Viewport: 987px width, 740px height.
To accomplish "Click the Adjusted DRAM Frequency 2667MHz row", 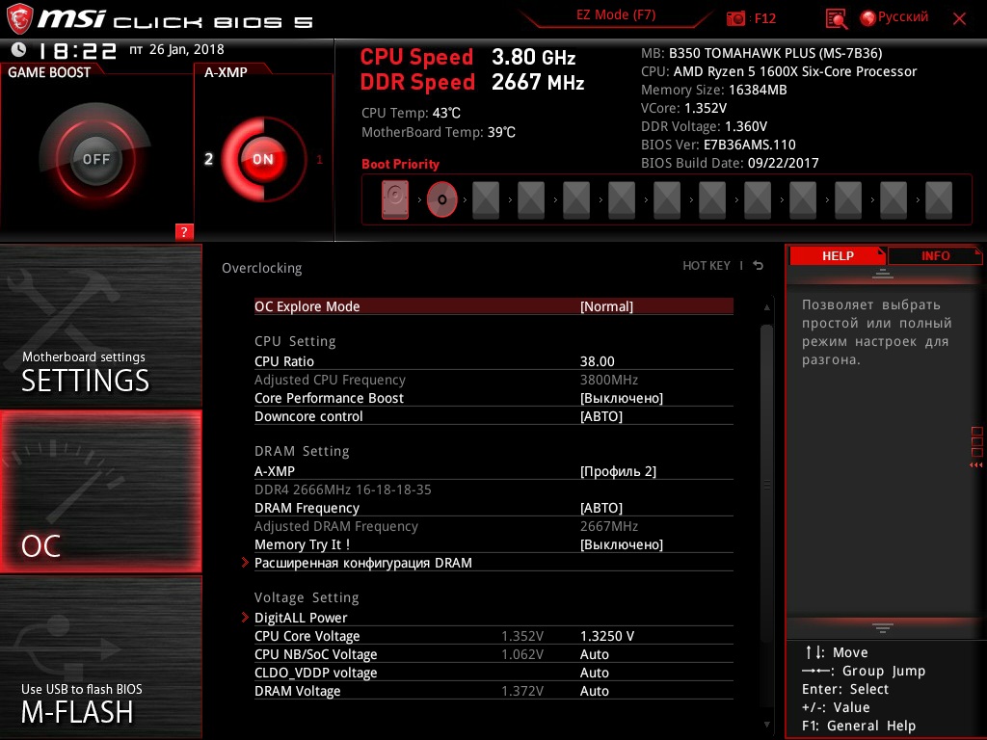I will click(x=493, y=526).
